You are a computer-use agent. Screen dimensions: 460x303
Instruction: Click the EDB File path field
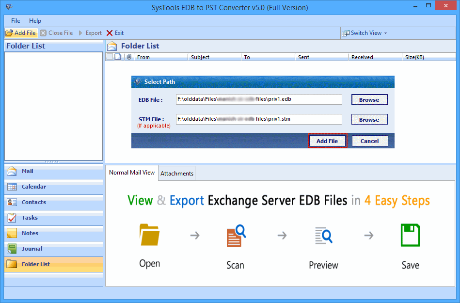pos(259,99)
